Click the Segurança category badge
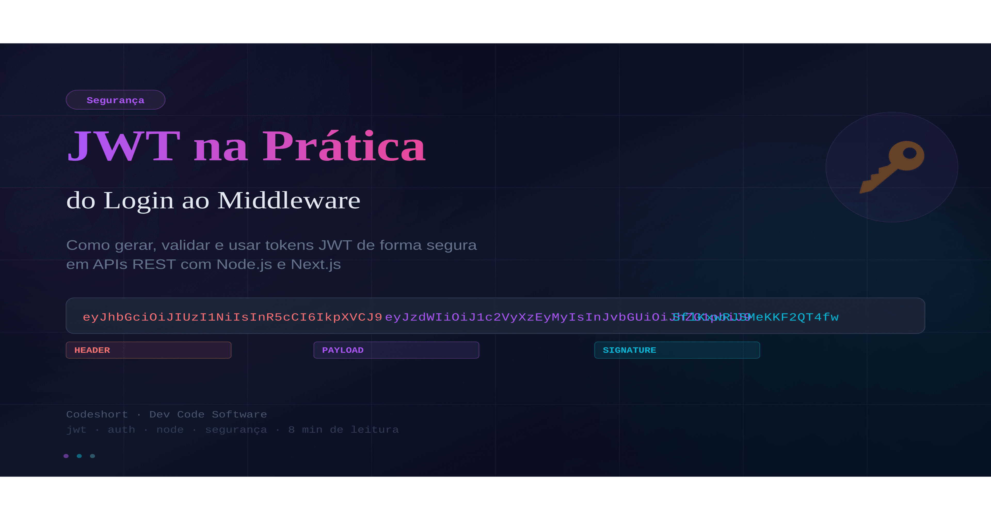Image resolution: width=991 pixels, height=520 pixels. (115, 100)
